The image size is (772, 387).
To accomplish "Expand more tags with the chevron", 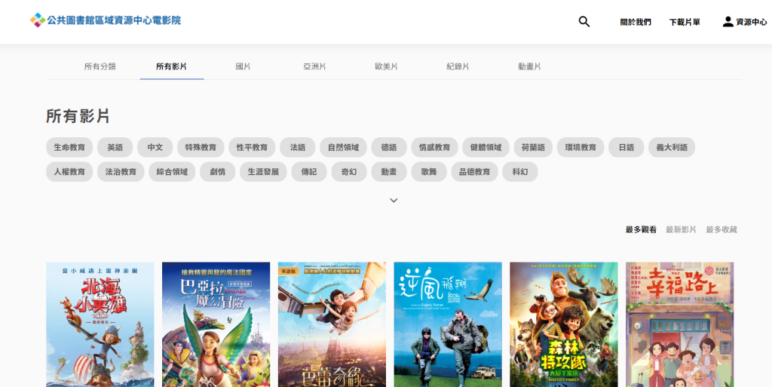I will (x=394, y=201).
